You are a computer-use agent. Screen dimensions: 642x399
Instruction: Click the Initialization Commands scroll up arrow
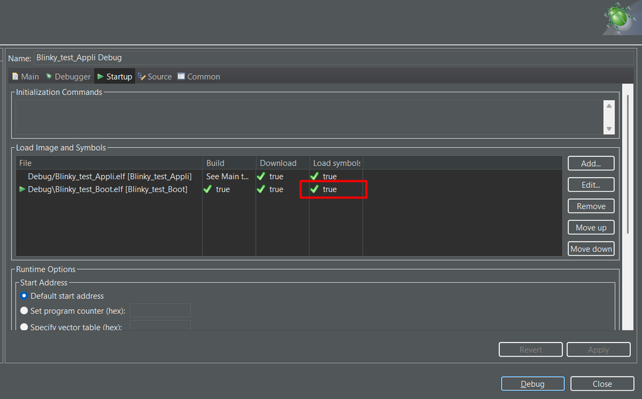click(x=609, y=106)
